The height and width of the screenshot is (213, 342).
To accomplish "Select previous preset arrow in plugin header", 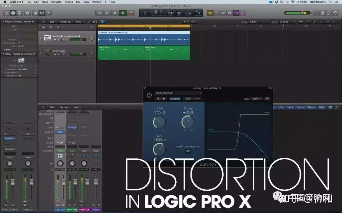I will point(158,99).
